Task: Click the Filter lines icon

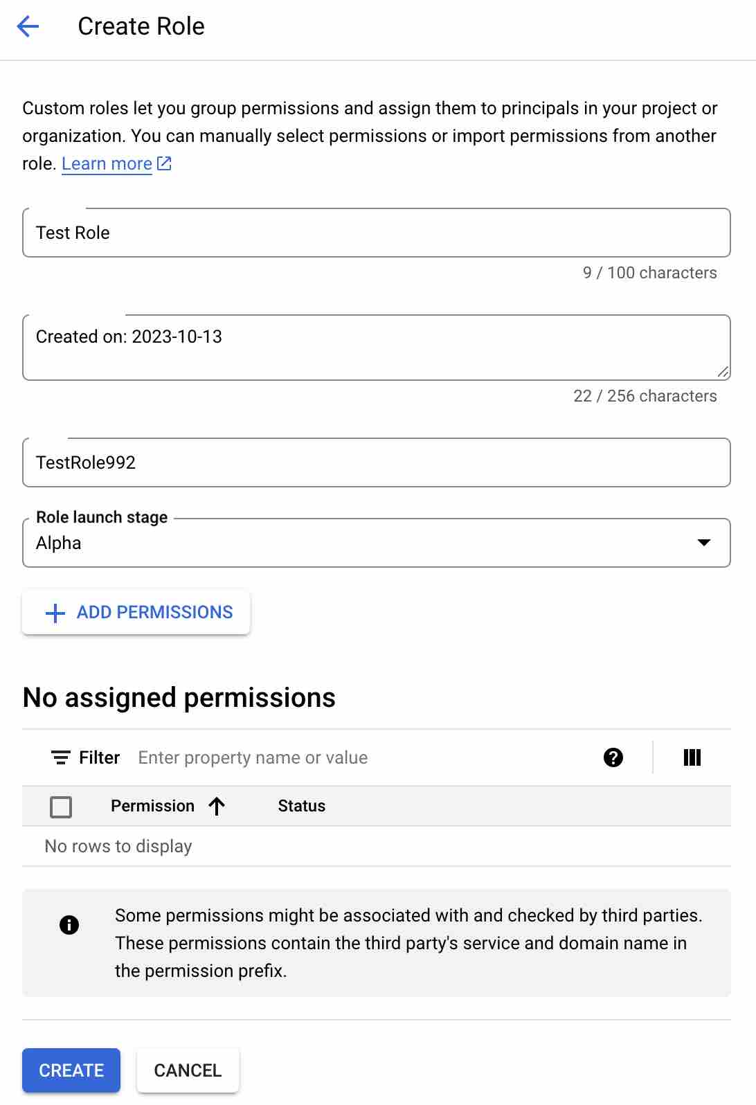Action: (61, 757)
